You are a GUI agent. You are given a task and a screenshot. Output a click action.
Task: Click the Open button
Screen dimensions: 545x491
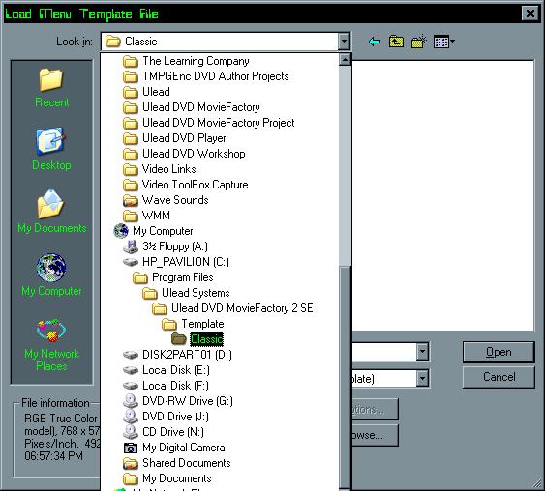click(x=499, y=352)
